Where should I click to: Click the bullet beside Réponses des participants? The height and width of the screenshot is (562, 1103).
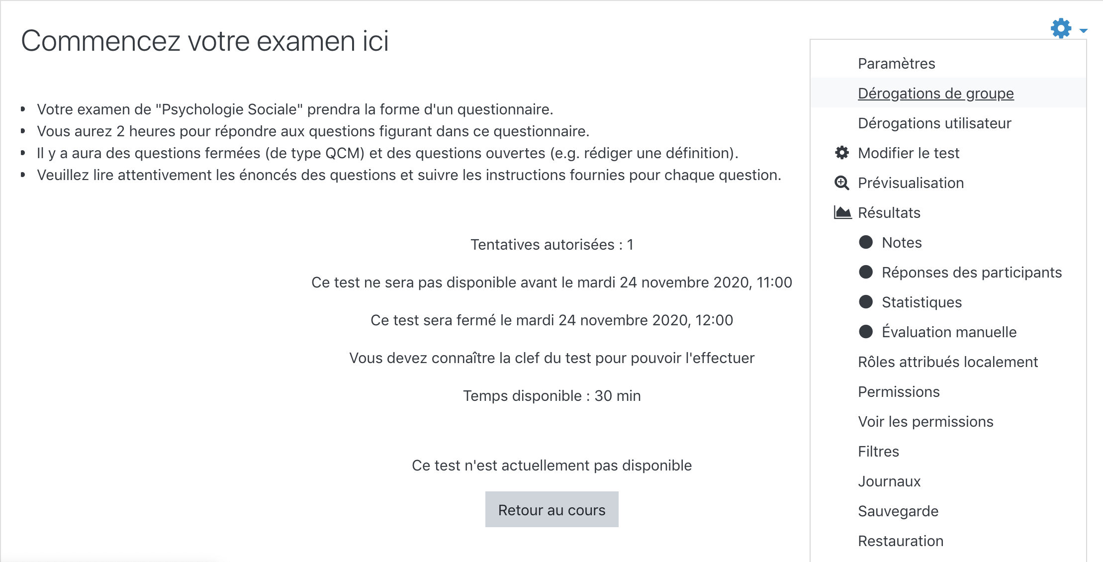pos(866,272)
